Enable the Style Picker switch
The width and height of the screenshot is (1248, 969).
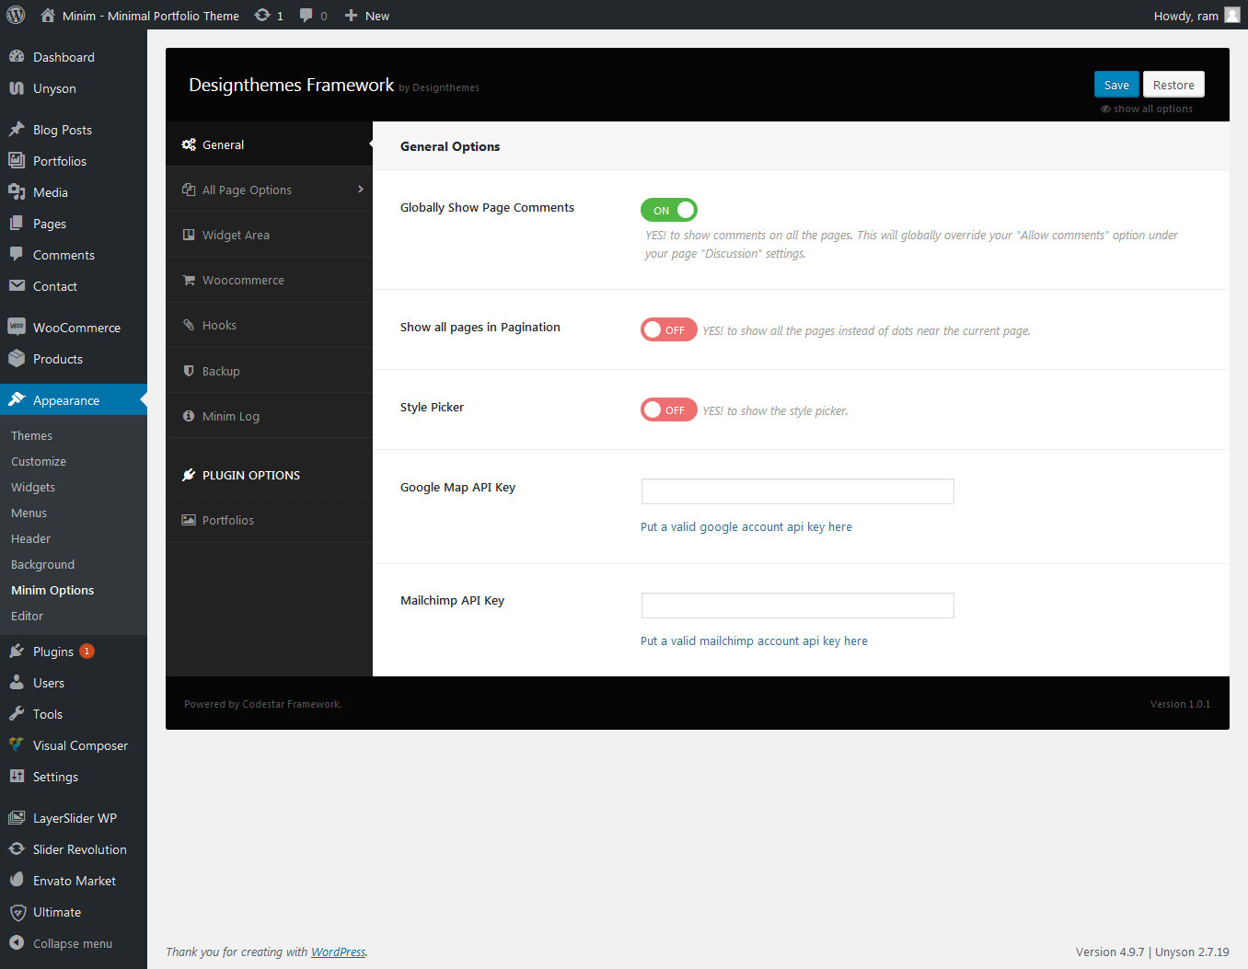pyautogui.click(x=669, y=410)
